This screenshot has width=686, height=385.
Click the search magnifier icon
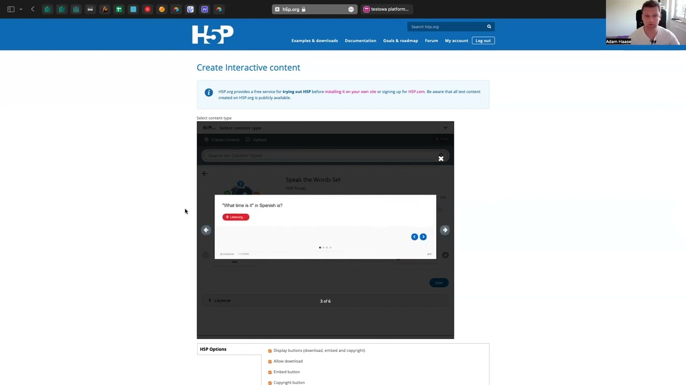pos(489,27)
